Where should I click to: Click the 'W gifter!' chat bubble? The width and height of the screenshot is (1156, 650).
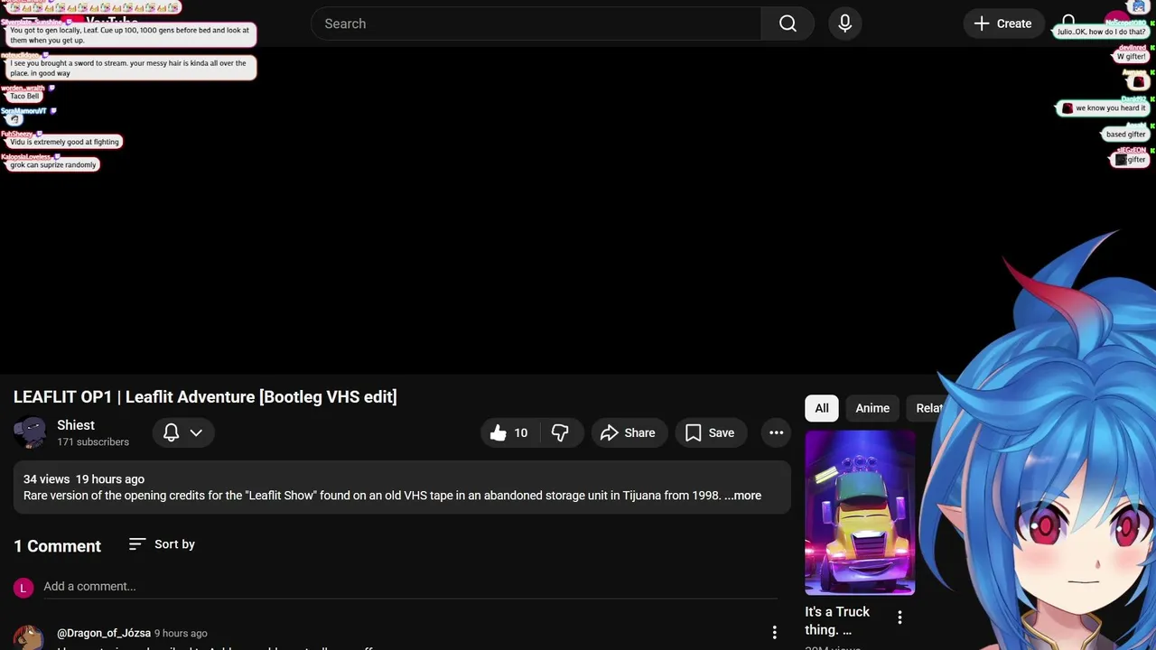1130,57
